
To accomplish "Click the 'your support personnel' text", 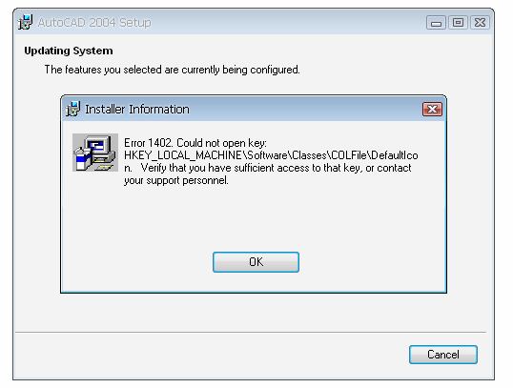I will (176, 180).
